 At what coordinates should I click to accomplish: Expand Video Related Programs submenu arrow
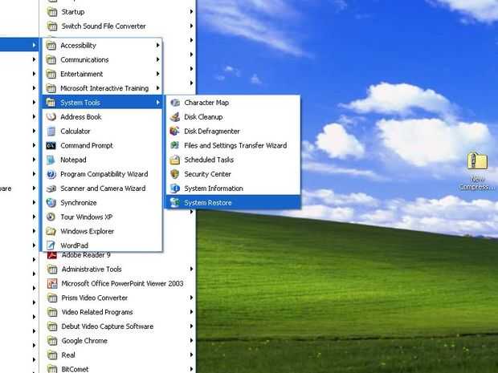pyautogui.click(x=191, y=312)
